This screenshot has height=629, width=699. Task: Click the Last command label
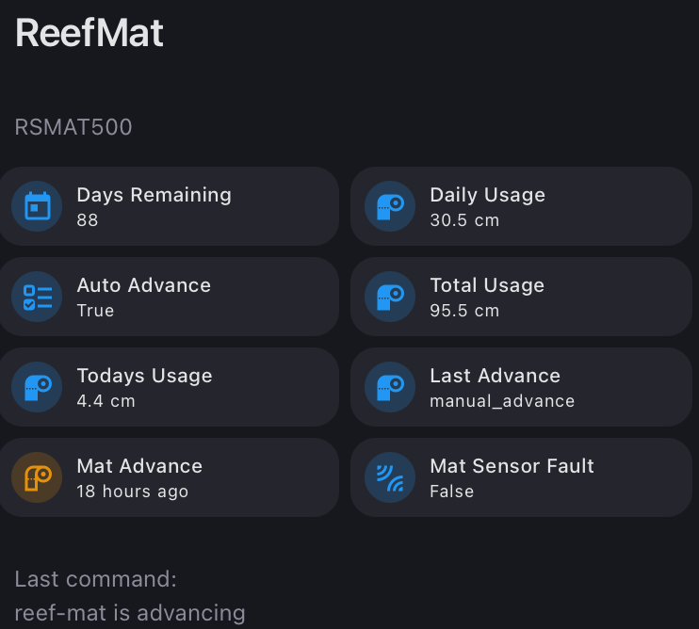click(96, 579)
